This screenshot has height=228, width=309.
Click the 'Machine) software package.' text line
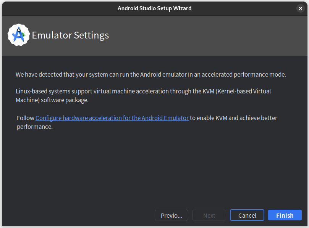(52, 100)
